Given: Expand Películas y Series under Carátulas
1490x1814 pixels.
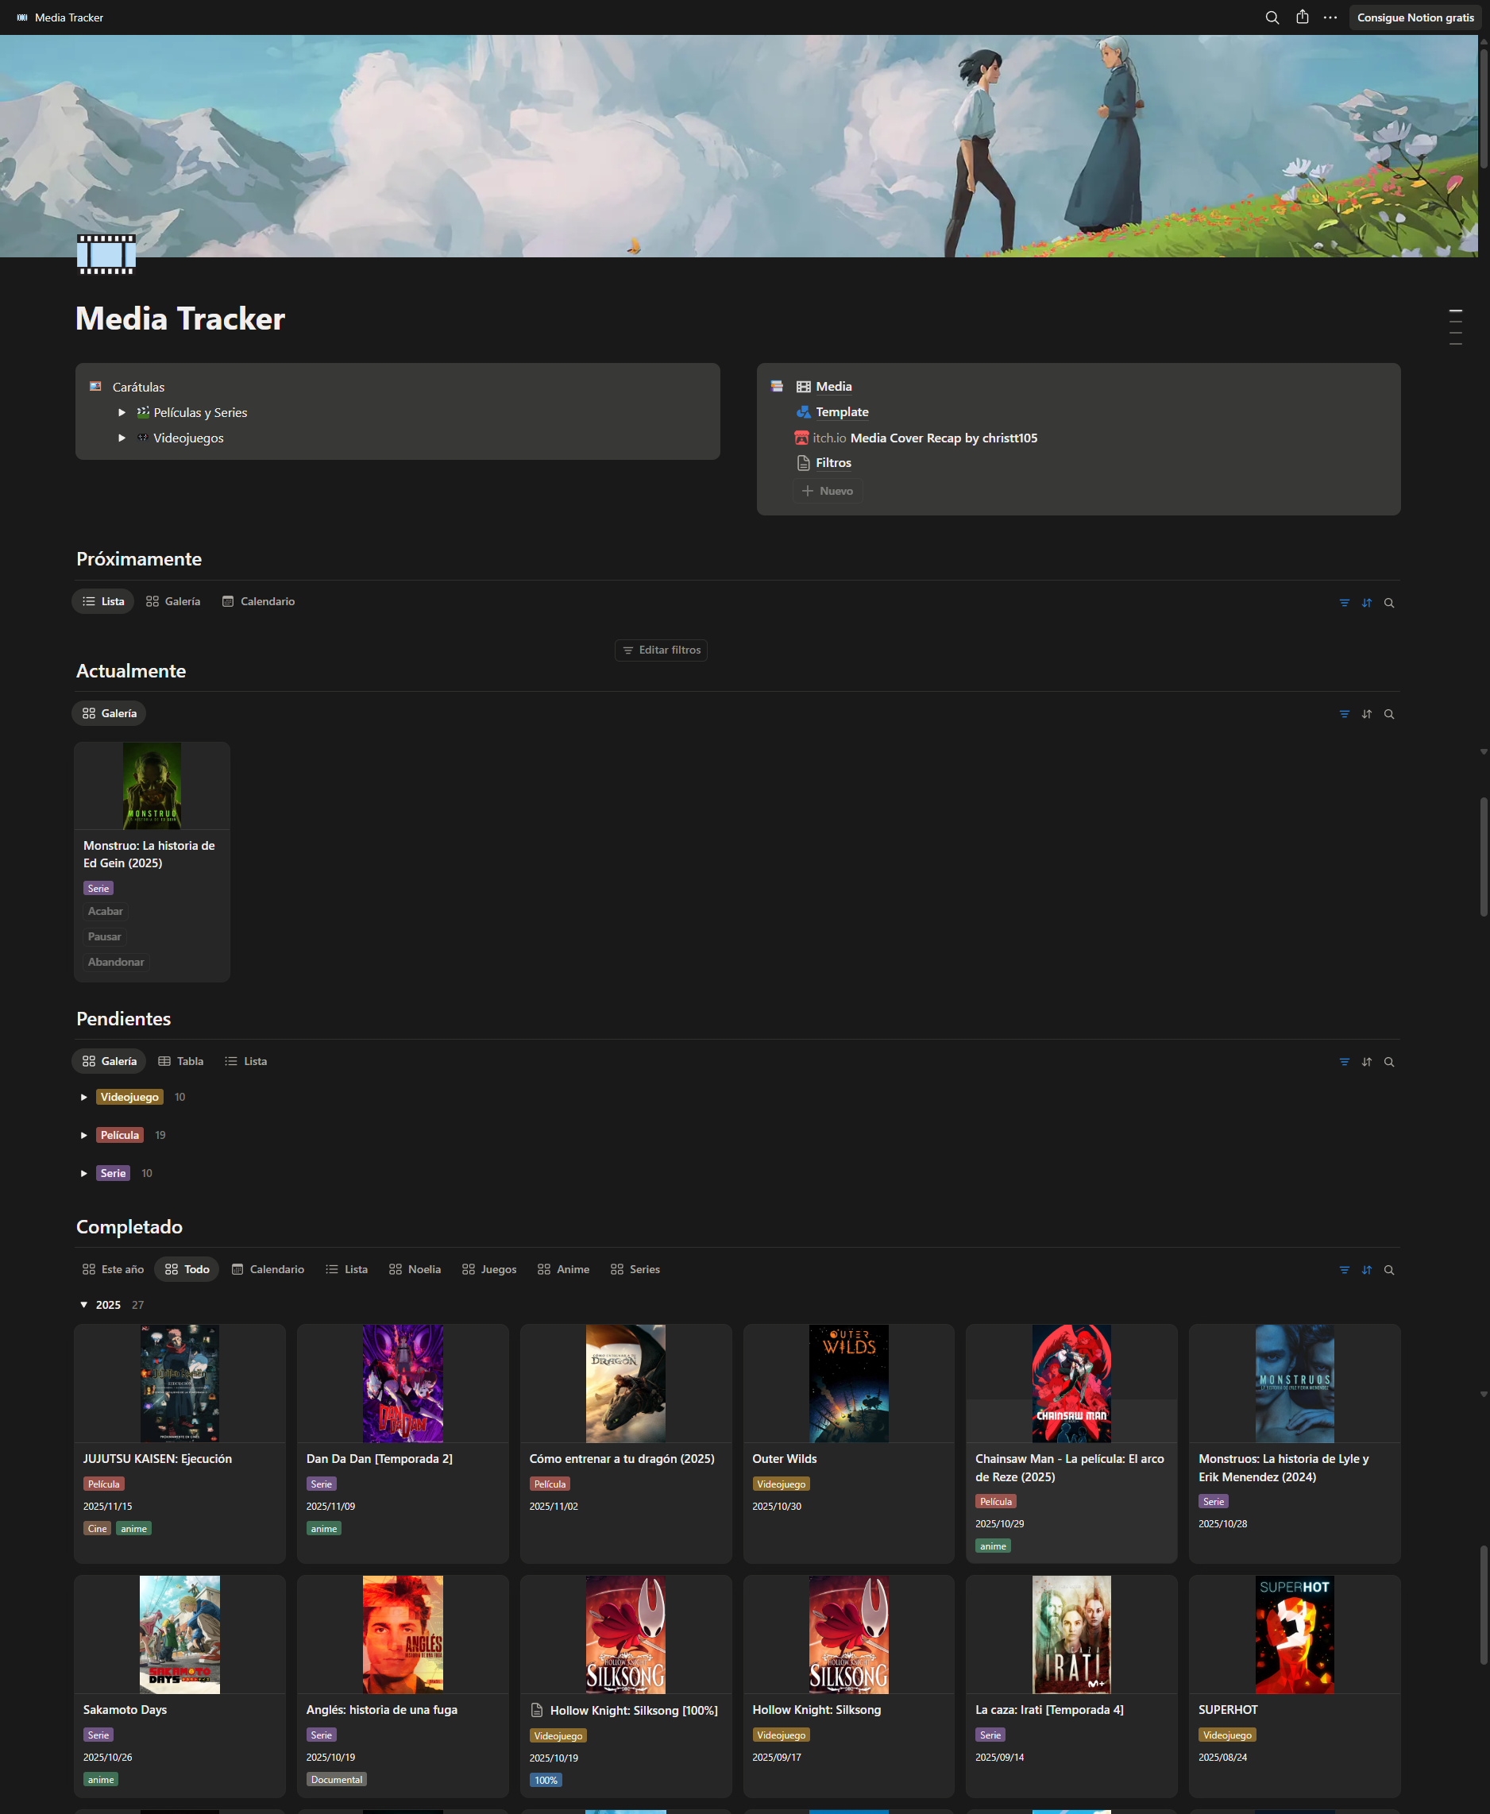Looking at the screenshot, I should [122, 412].
